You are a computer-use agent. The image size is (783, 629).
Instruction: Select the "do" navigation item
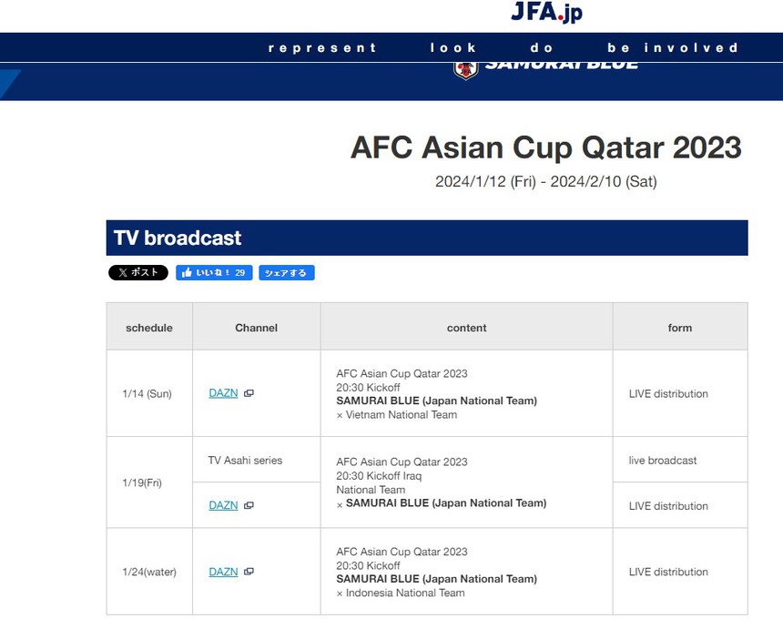coord(542,48)
